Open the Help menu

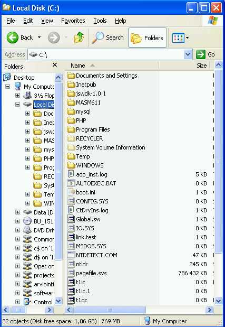pos(120,21)
